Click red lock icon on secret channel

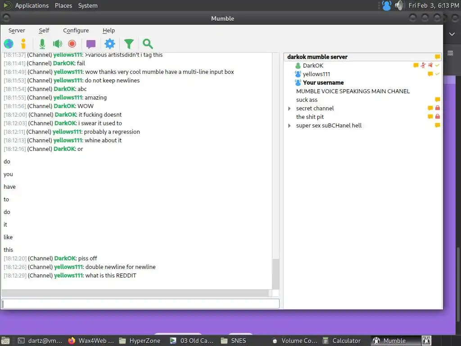pos(438,108)
